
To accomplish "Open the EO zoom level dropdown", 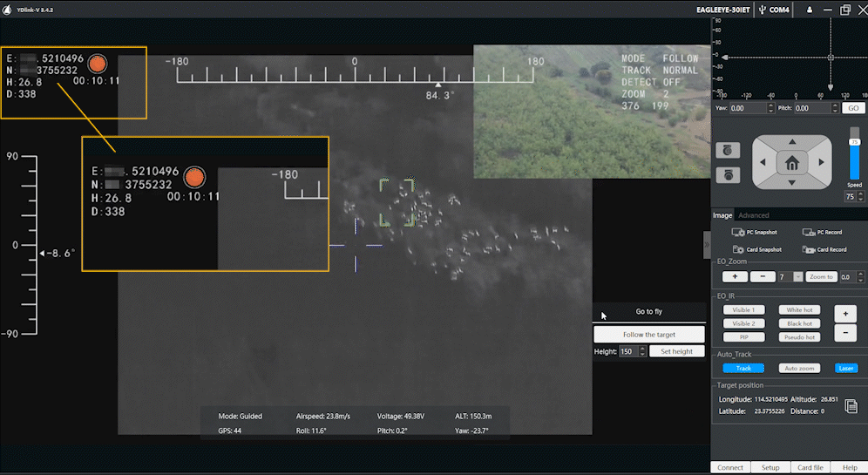I will (798, 276).
